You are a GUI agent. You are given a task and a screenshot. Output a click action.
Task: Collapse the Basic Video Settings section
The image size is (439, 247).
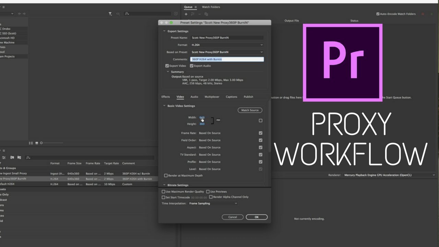click(x=164, y=106)
